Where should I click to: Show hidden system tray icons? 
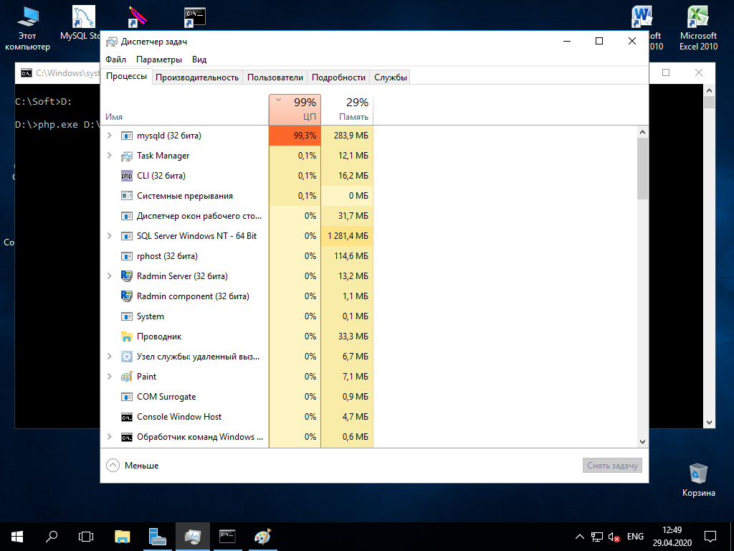579,537
